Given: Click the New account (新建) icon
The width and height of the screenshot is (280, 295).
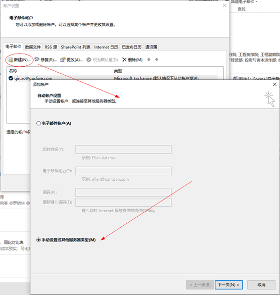Looking at the screenshot, I should tap(10, 60).
